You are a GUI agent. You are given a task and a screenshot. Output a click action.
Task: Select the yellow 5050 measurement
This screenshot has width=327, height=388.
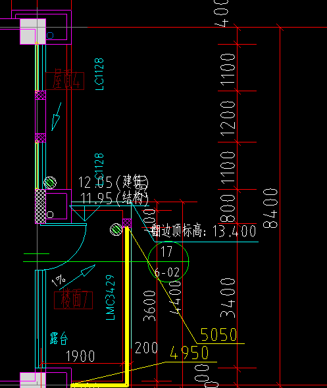(x=218, y=335)
